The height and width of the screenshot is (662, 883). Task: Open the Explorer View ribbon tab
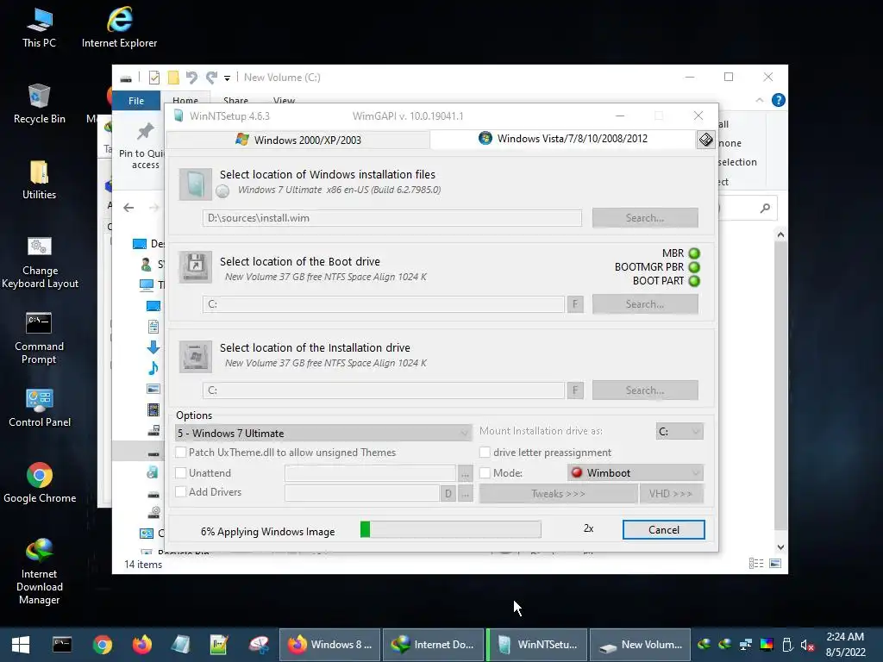tap(284, 100)
